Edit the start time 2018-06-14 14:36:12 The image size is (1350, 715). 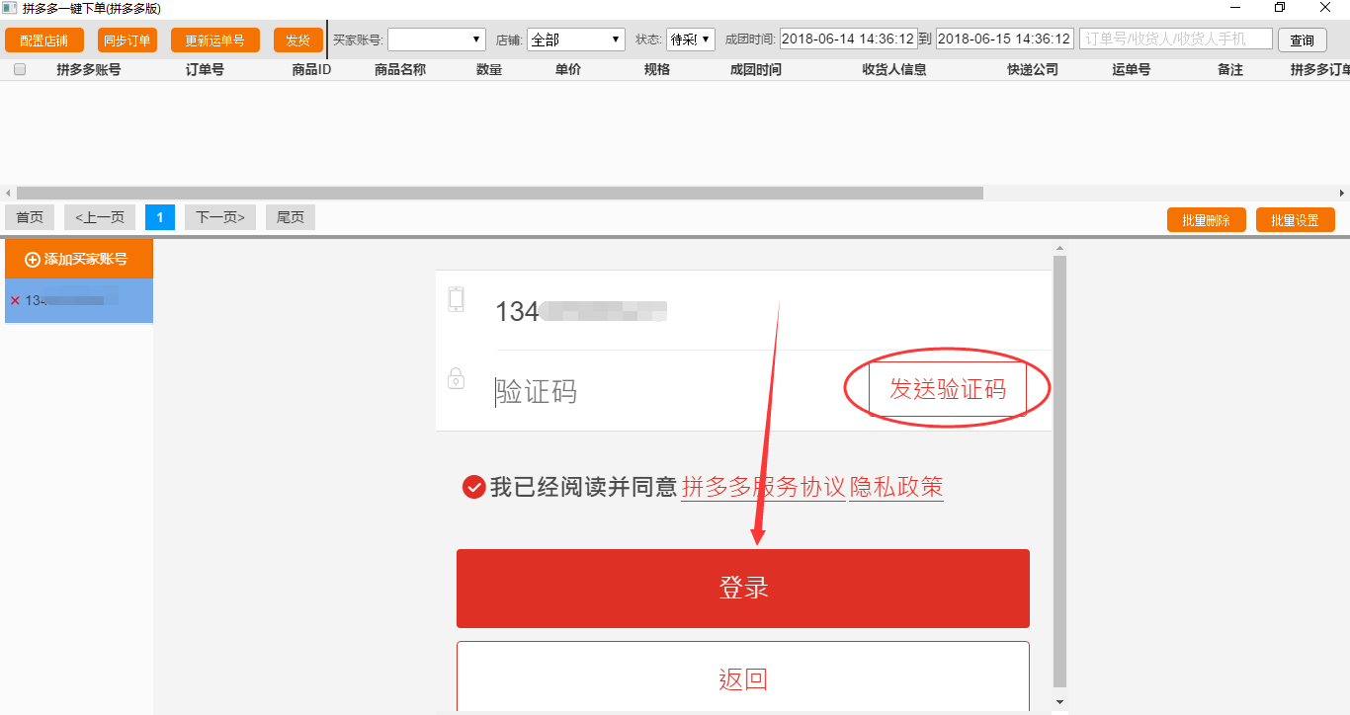849,40
